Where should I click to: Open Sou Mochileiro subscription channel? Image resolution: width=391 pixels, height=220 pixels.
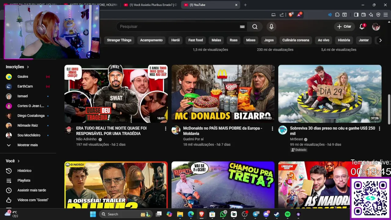28,135
